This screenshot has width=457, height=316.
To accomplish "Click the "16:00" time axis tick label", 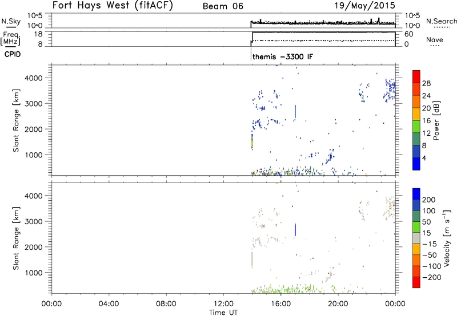I will tap(280, 304).
